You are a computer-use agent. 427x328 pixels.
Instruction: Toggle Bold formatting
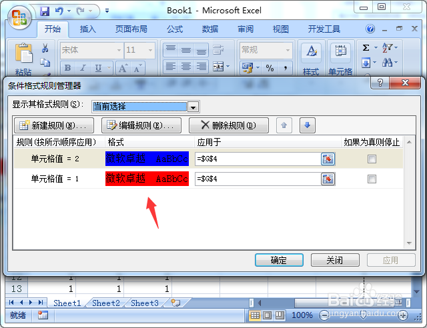click(68, 68)
